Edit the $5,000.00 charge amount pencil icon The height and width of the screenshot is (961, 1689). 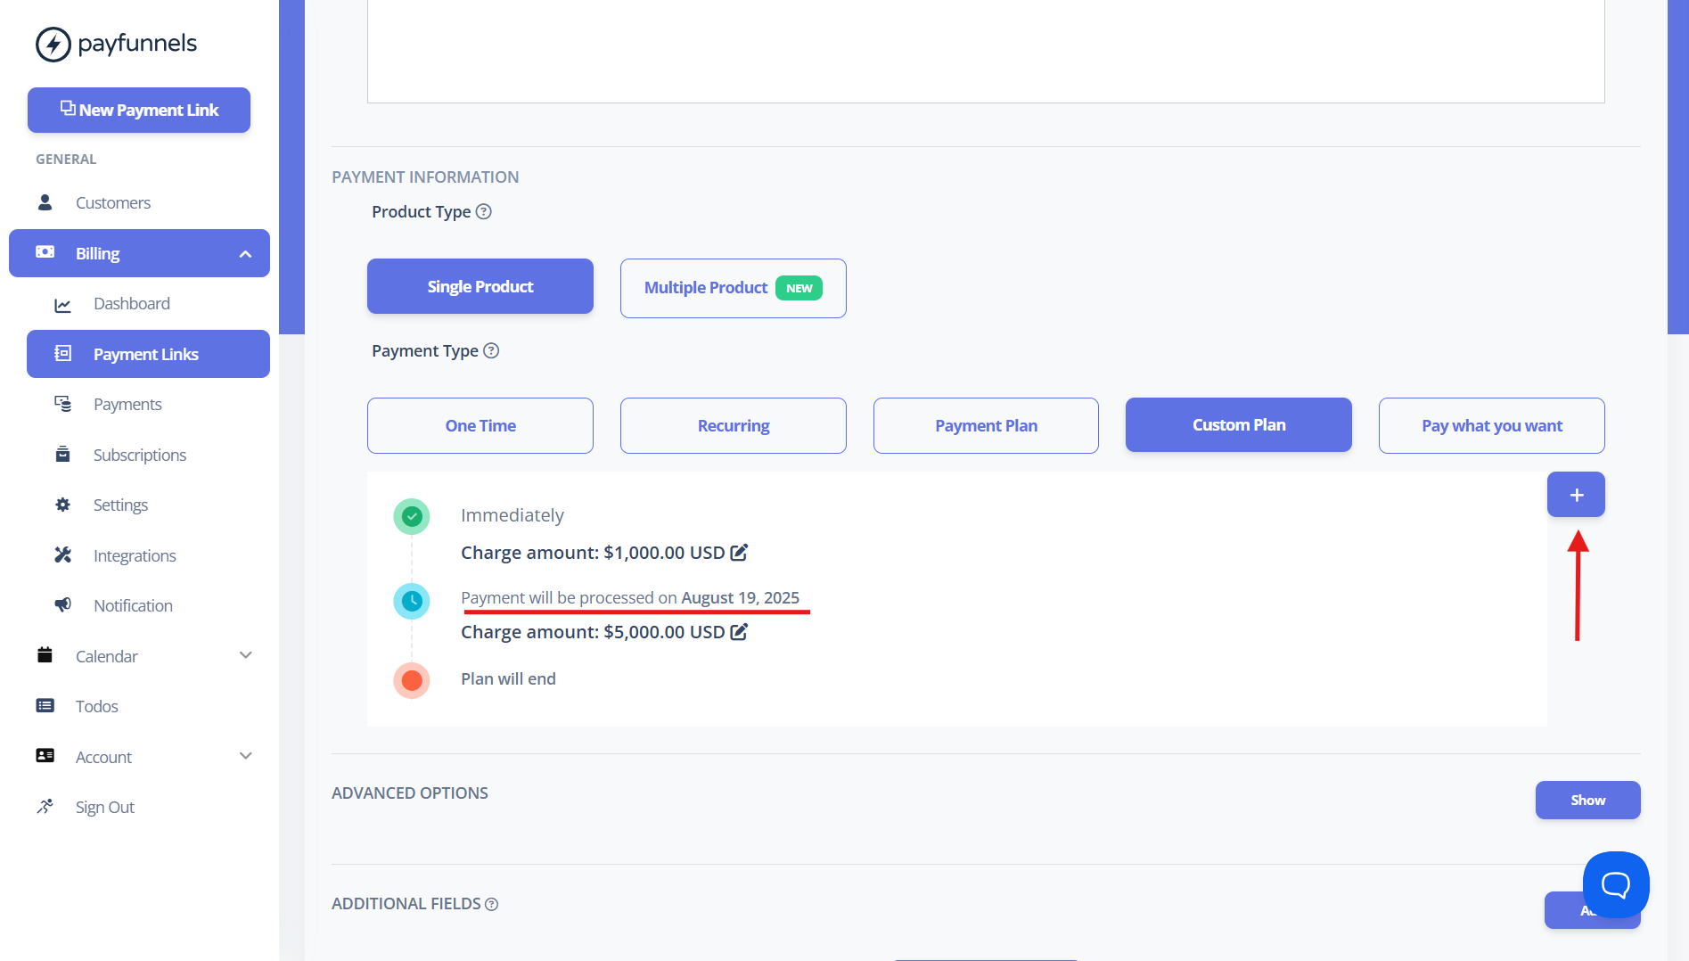tap(739, 632)
